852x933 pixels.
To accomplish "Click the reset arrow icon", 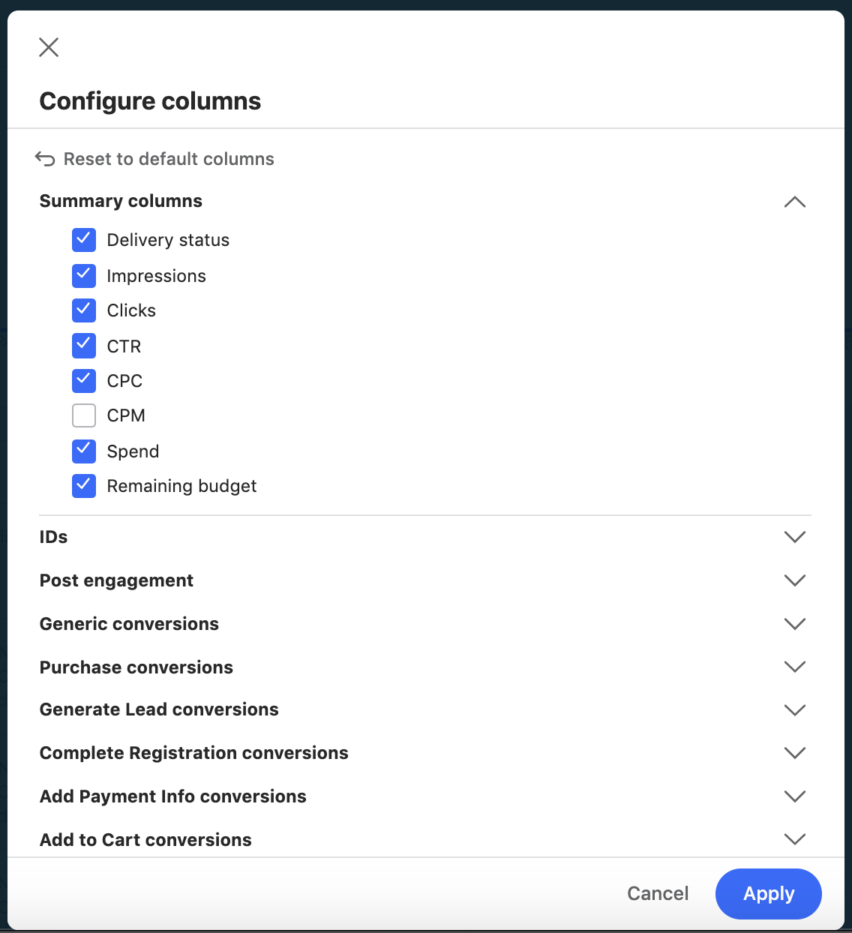I will tap(45, 159).
